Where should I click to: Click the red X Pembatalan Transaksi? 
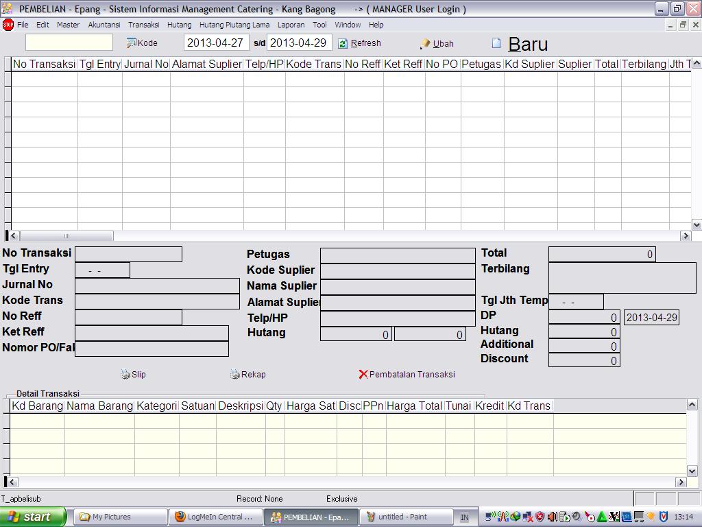(x=363, y=375)
